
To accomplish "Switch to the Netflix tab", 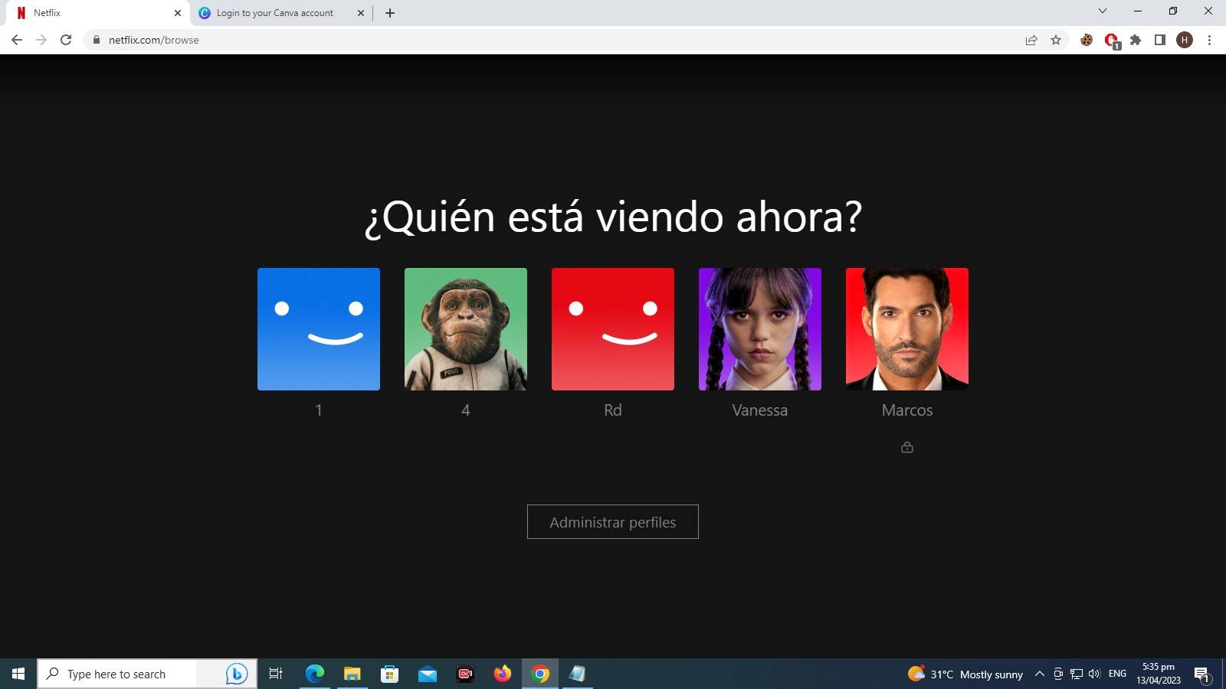I will click(x=96, y=13).
